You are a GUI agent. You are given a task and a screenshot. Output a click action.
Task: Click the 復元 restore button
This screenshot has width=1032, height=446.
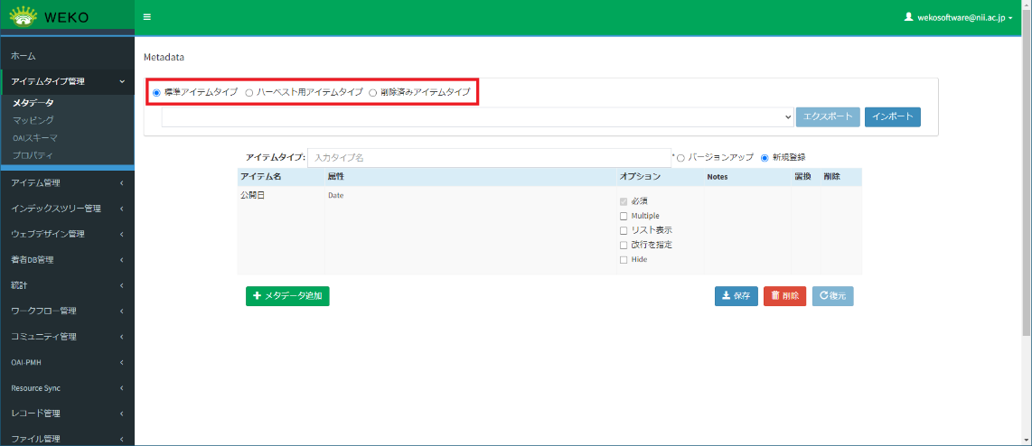(832, 296)
